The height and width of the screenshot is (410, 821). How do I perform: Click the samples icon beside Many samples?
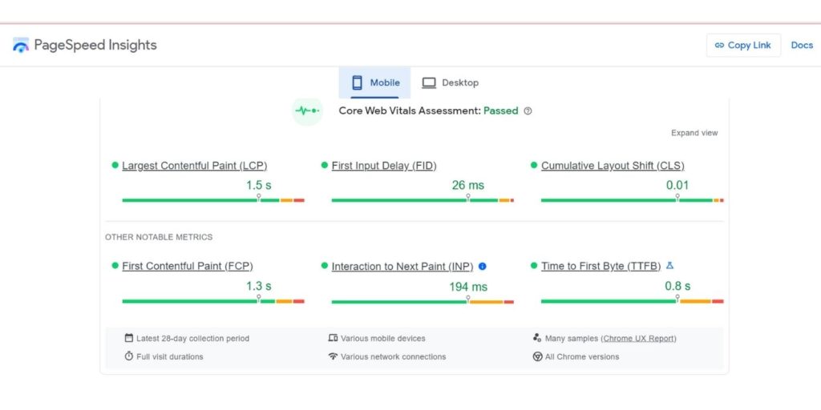tap(536, 338)
